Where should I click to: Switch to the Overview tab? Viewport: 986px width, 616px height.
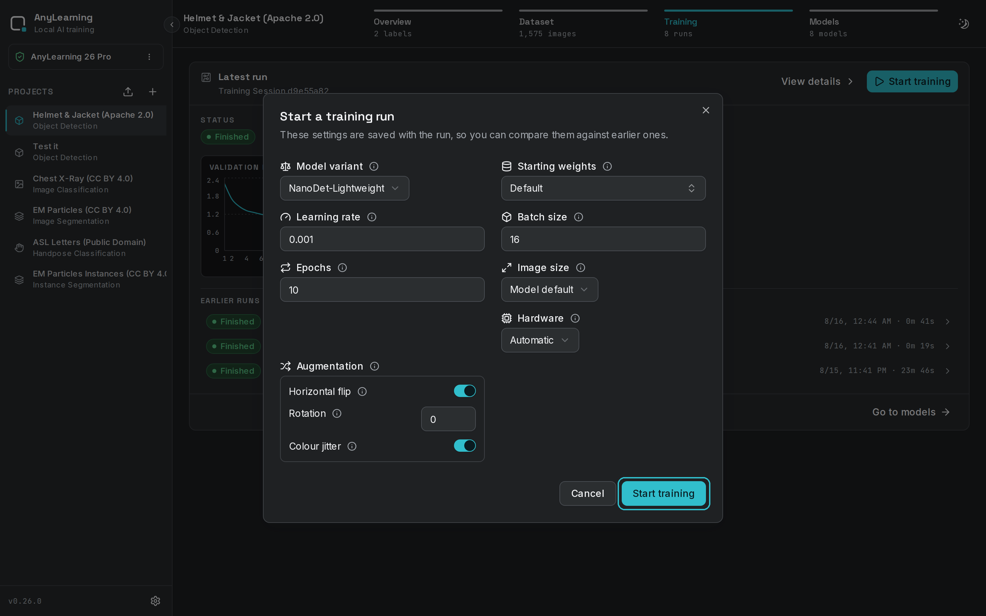438,24
